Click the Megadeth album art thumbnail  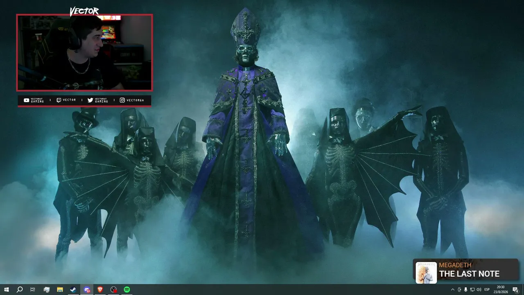point(426,272)
